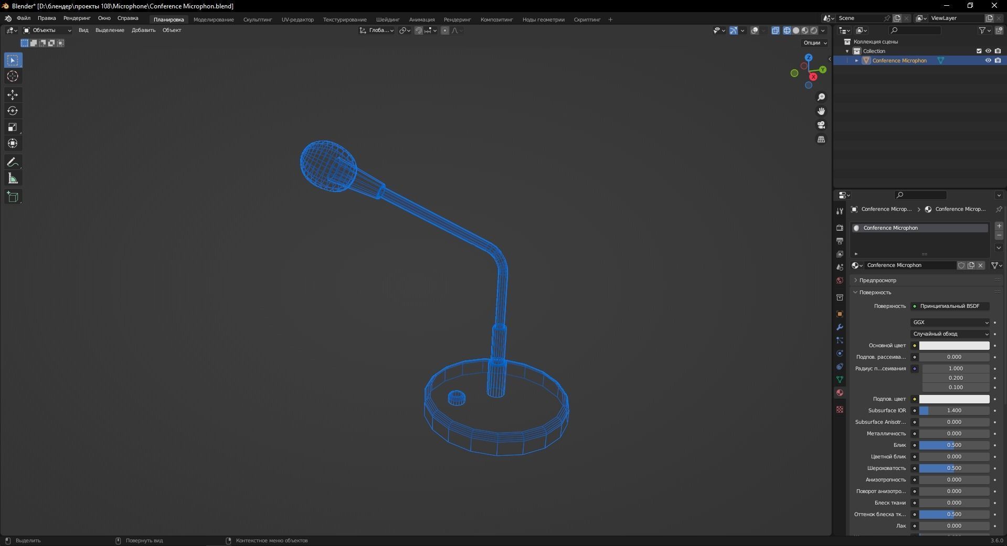Switch perspective/orthographic grid icon
1007x546 pixels.
tap(821, 139)
